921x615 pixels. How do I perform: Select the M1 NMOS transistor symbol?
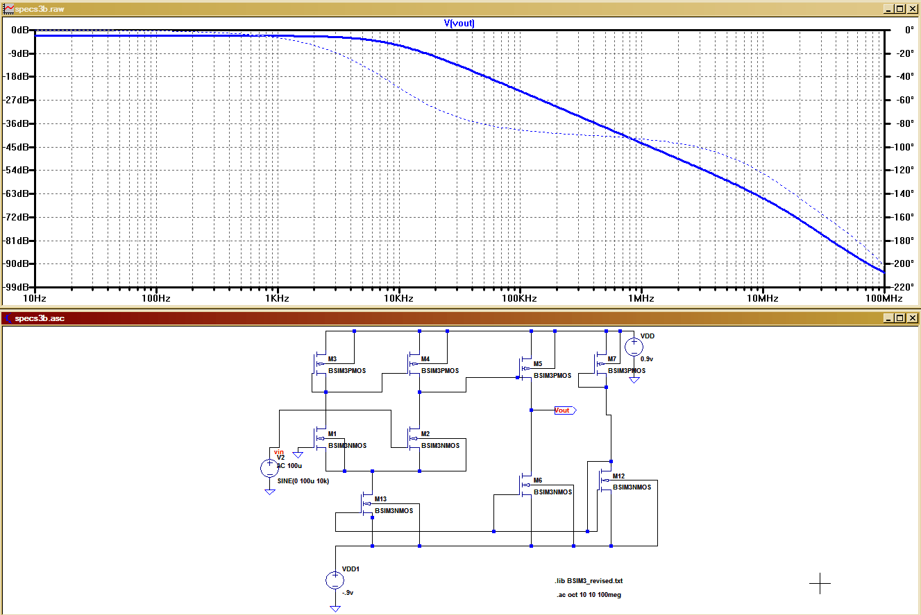320,438
